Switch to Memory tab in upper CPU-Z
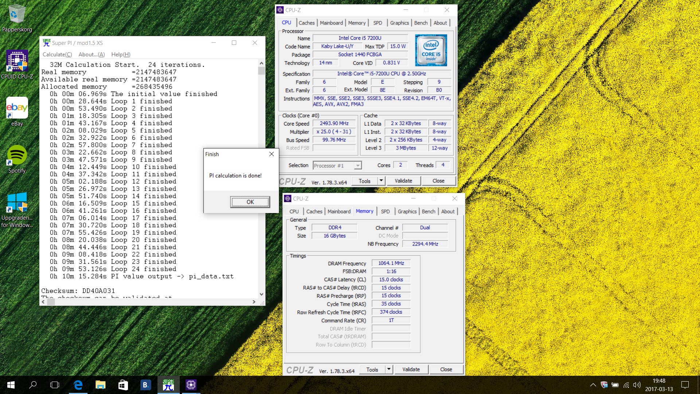The width and height of the screenshot is (700, 394). (x=357, y=23)
